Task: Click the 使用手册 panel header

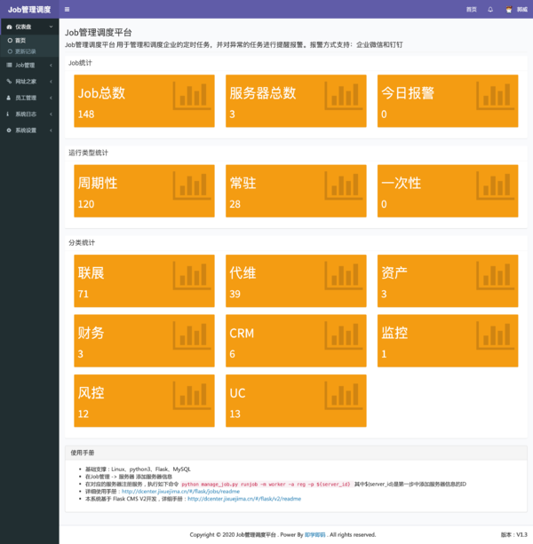Action: (x=296, y=453)
